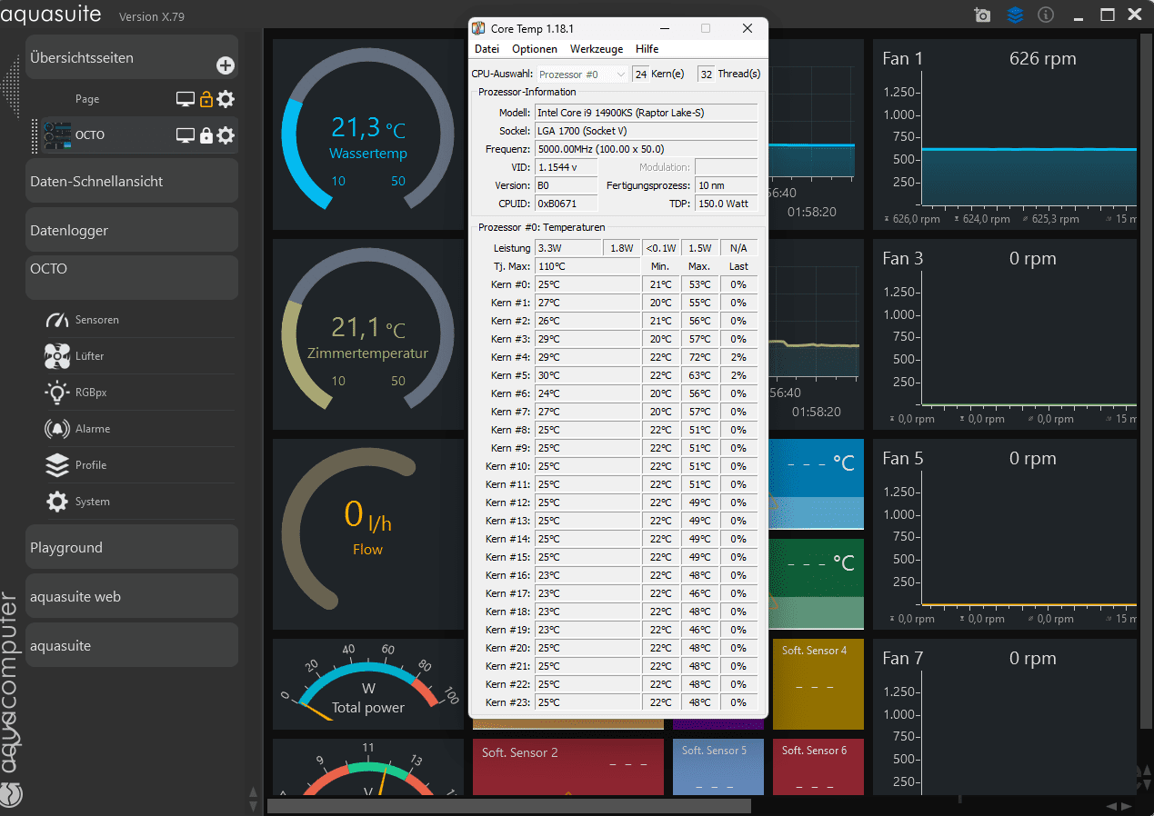The image size is (1154, 816).
Task: Minimize the Core Temp window
Action: pyautogui.click(x=663, y=28)
